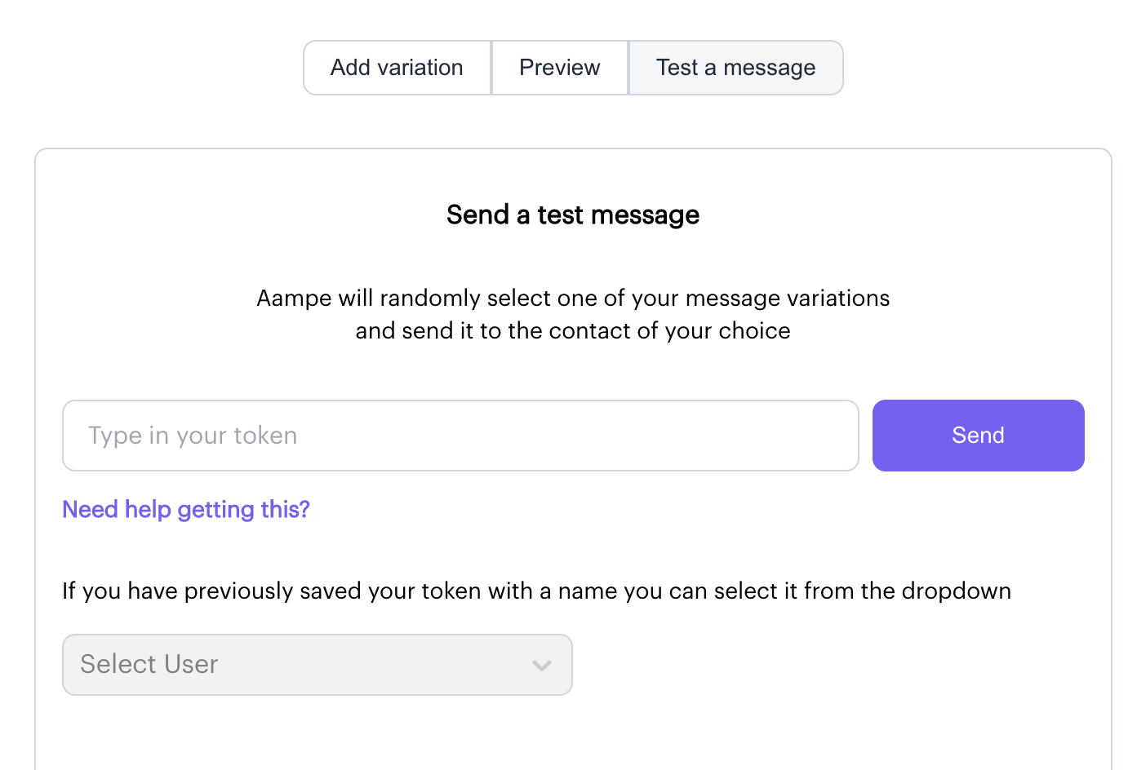
Task: Expand the Select User dropdown
Action: [x=317, y=665]
